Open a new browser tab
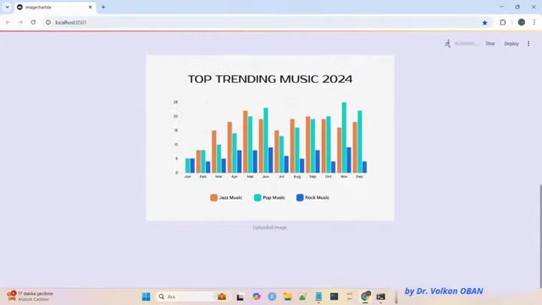Image resolution: width=542 pixels, height=305 pixels. (x=103, y=7)
